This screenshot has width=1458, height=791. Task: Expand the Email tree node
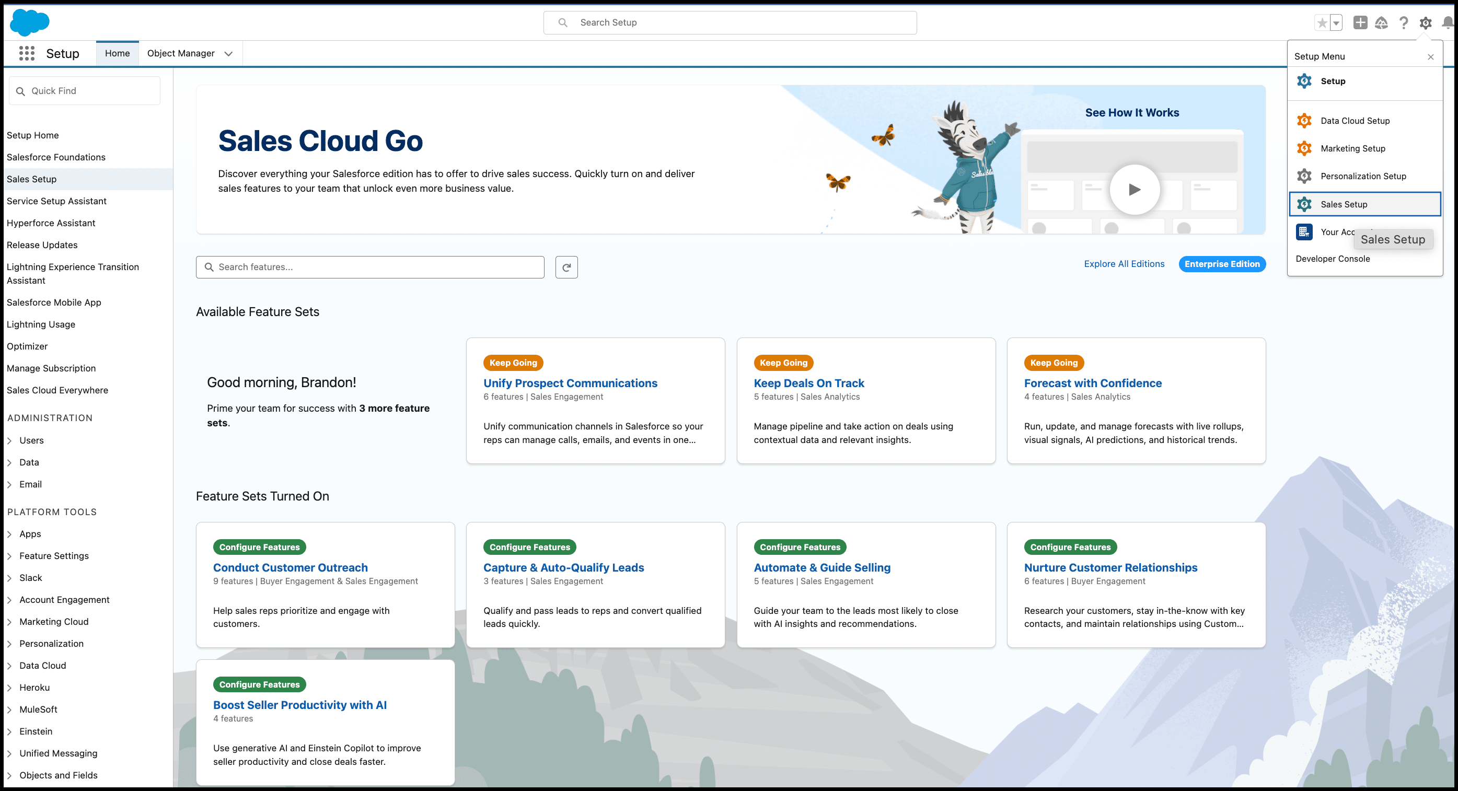[x=9, y=484]
